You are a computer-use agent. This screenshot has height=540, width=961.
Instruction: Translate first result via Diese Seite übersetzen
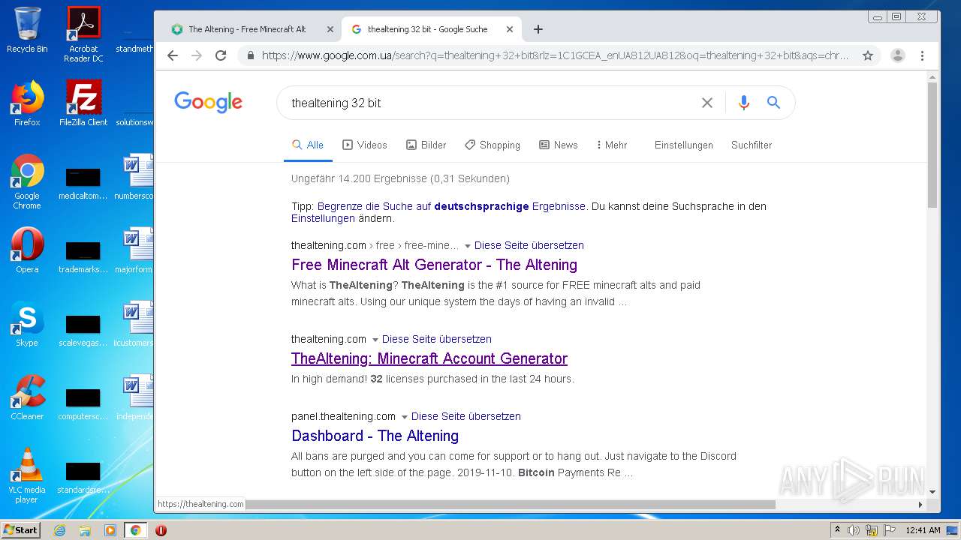point(529,245)
